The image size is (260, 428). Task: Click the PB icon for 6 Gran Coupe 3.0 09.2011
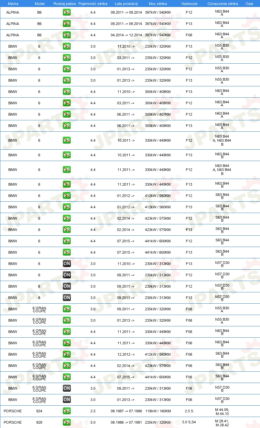click(x=67, y=309)
